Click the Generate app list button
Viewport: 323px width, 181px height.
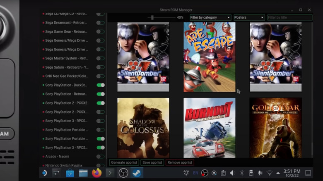click(124, 162)
